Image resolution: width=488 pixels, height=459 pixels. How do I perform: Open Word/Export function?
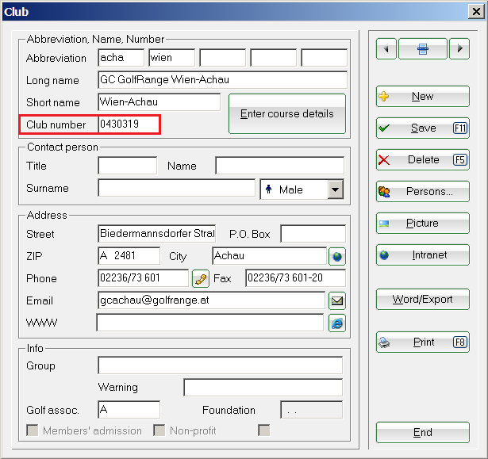pyautogui.click(x=423, y=300)
